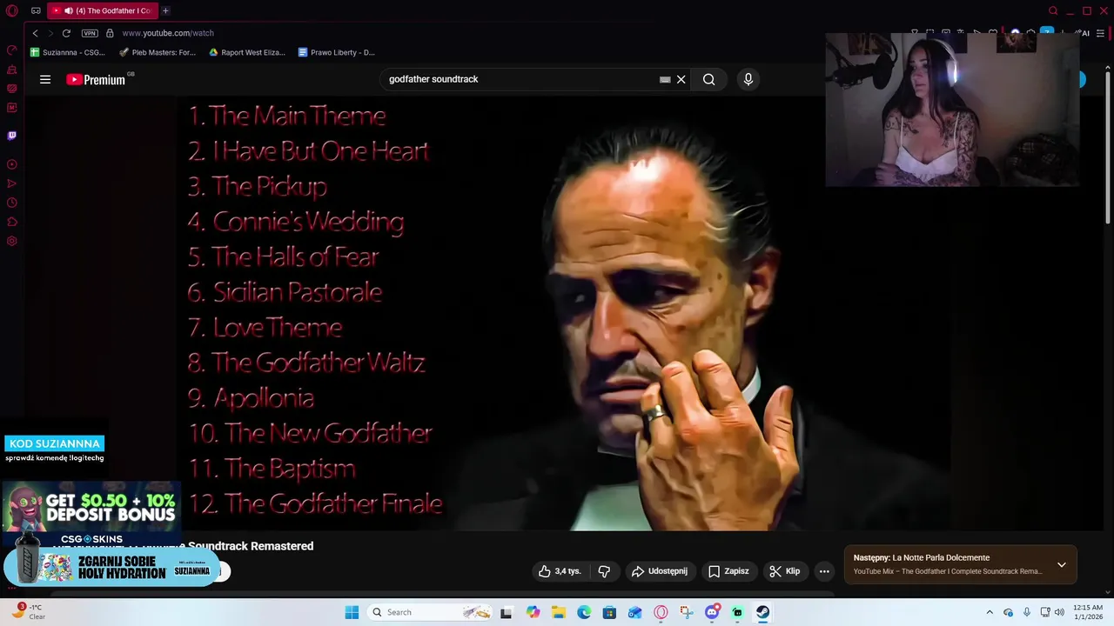Viewport: 1114px width, 626px height.
Task: Open Pleb Masters: For... bookmark
Action: pos(158,52)
